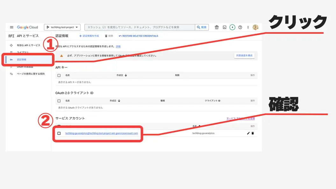The height and width of the screenshot is (189, 336).
Task: Open the hamburger navigation menu
Action: pyautogui.click(x=11, y=27)
